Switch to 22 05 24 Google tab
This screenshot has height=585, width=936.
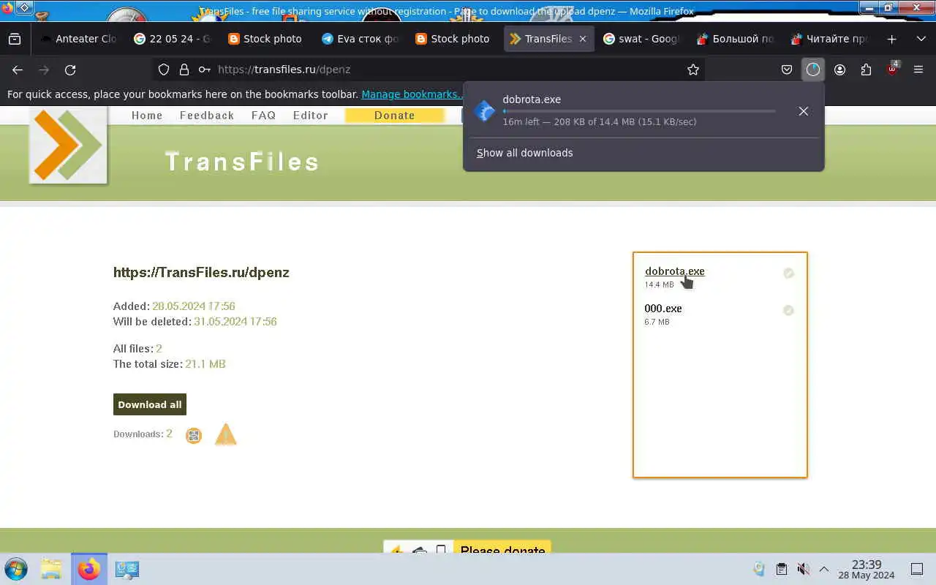pyautogui.click(x=173, y=39)
